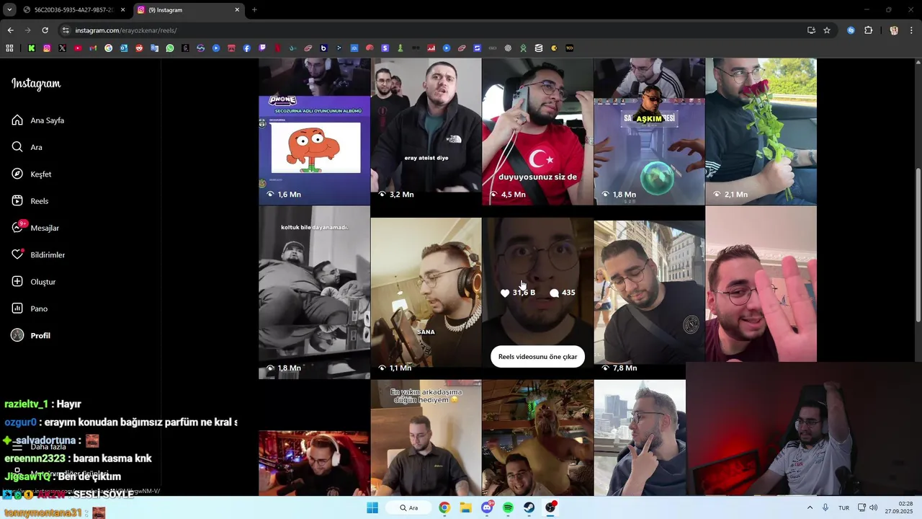The width and height of the screenshot is (922, 519).
Task: Open 'En yakın arkadaşıma düğün hediyem' reel
Action: (x=426, y=438)
